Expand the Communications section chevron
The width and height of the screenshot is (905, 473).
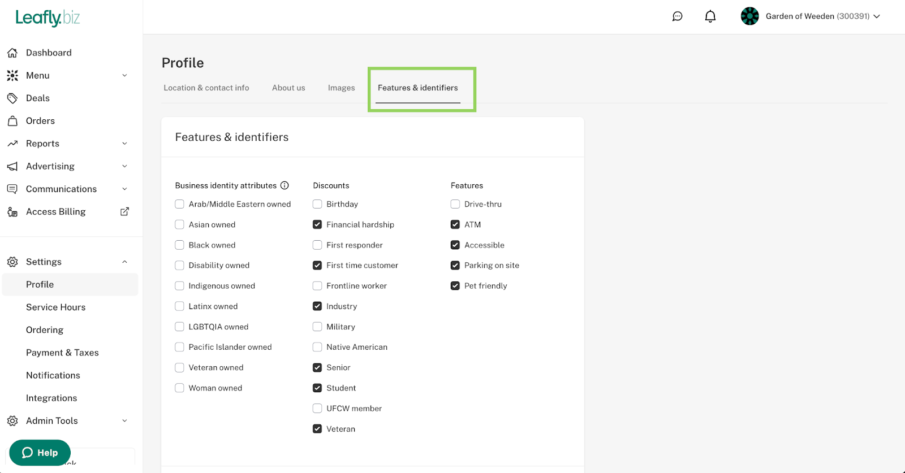[124, 189]
